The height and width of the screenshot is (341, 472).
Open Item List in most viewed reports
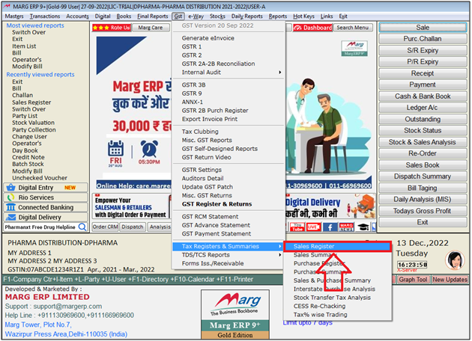(24, 46)
